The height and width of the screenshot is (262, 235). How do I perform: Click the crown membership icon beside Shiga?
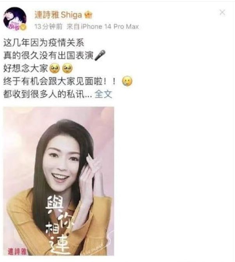pyautogui.click(x=88, y=15)
